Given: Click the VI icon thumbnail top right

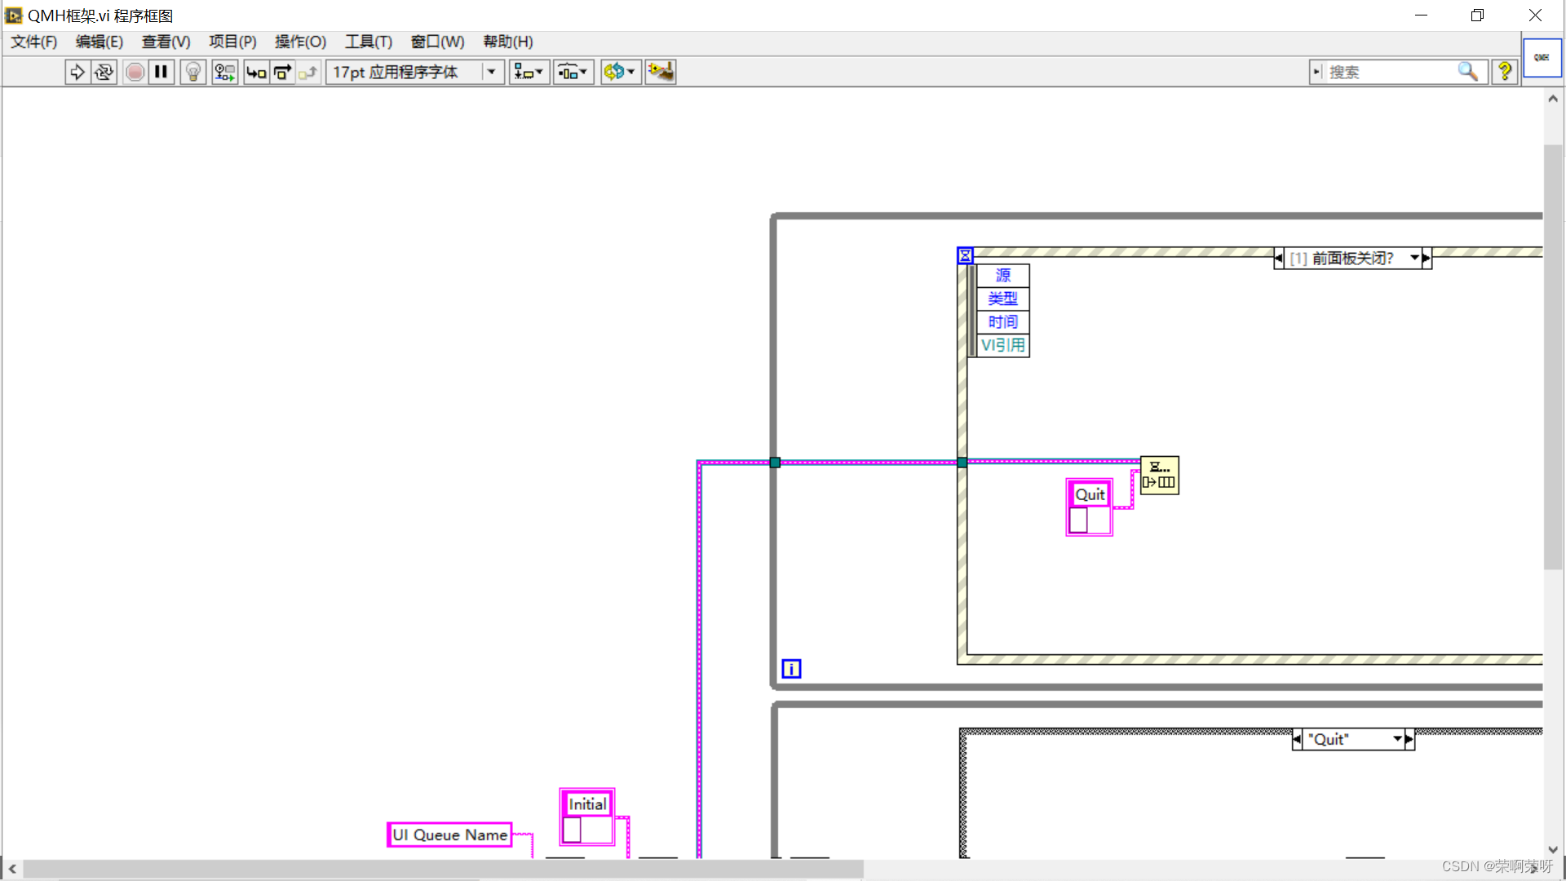Looking at the screenshot, I should tap(1542, 58).
